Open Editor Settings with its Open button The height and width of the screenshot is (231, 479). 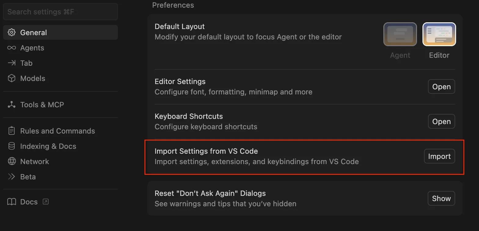point(441,87)
